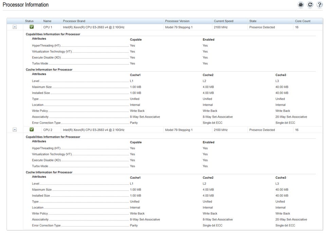Click the CPU 1 processor brand text
The width and height of the screenshot is (326, 236).
pos(94,27)
